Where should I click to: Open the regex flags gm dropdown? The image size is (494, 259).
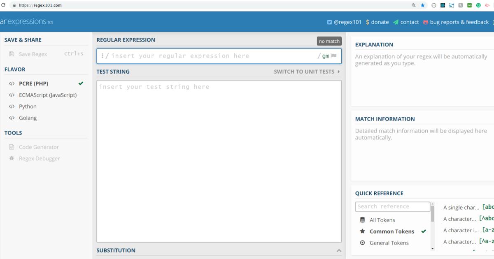pos(325,56)
